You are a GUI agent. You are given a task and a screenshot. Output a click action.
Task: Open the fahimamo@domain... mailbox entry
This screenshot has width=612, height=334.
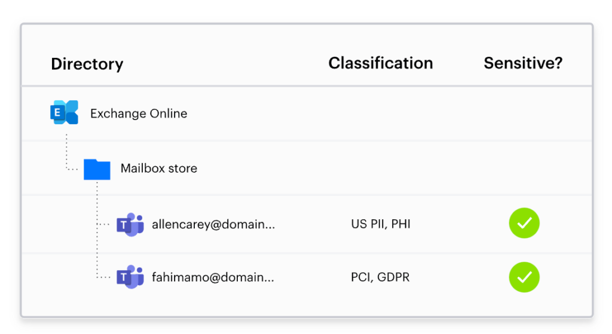coord(213,277)
